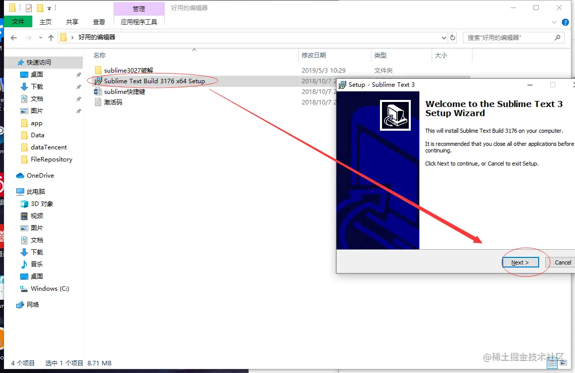
Task: Click the 网络 network icon
Action: point(20,304)
